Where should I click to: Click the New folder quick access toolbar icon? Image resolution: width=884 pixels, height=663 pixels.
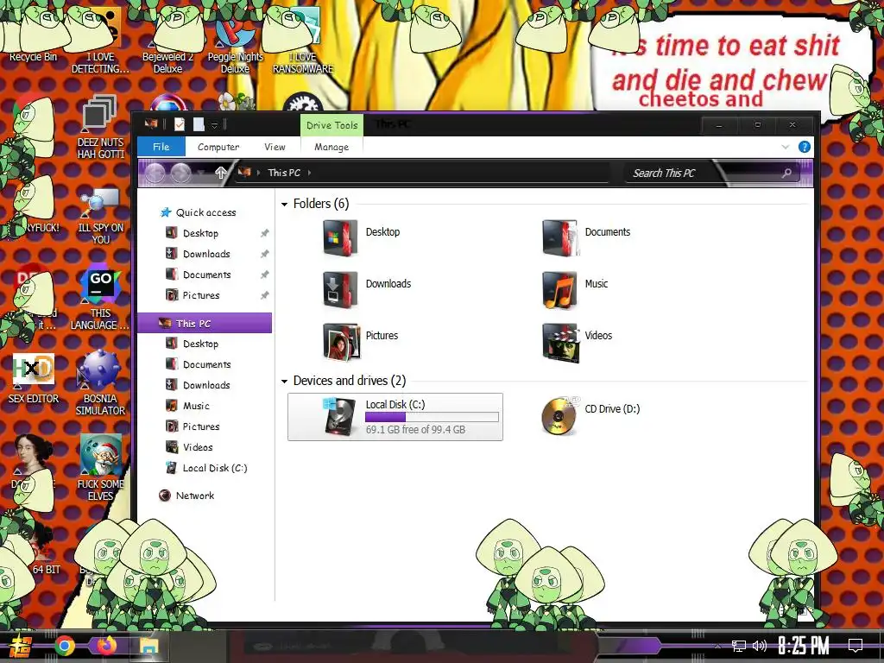199,124
